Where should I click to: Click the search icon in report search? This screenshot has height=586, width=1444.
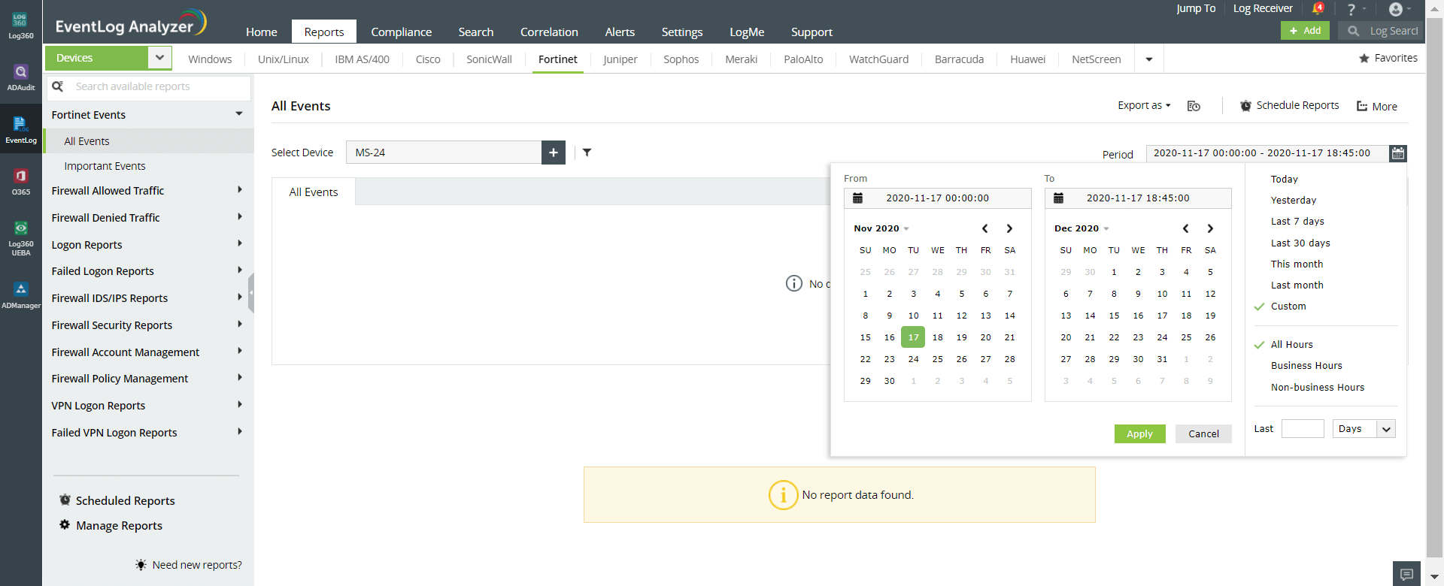(57, 86)
